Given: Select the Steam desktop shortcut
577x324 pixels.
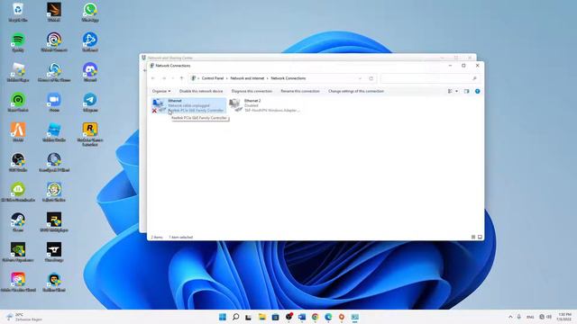Looking at the screenshot, I should point(18,222).
